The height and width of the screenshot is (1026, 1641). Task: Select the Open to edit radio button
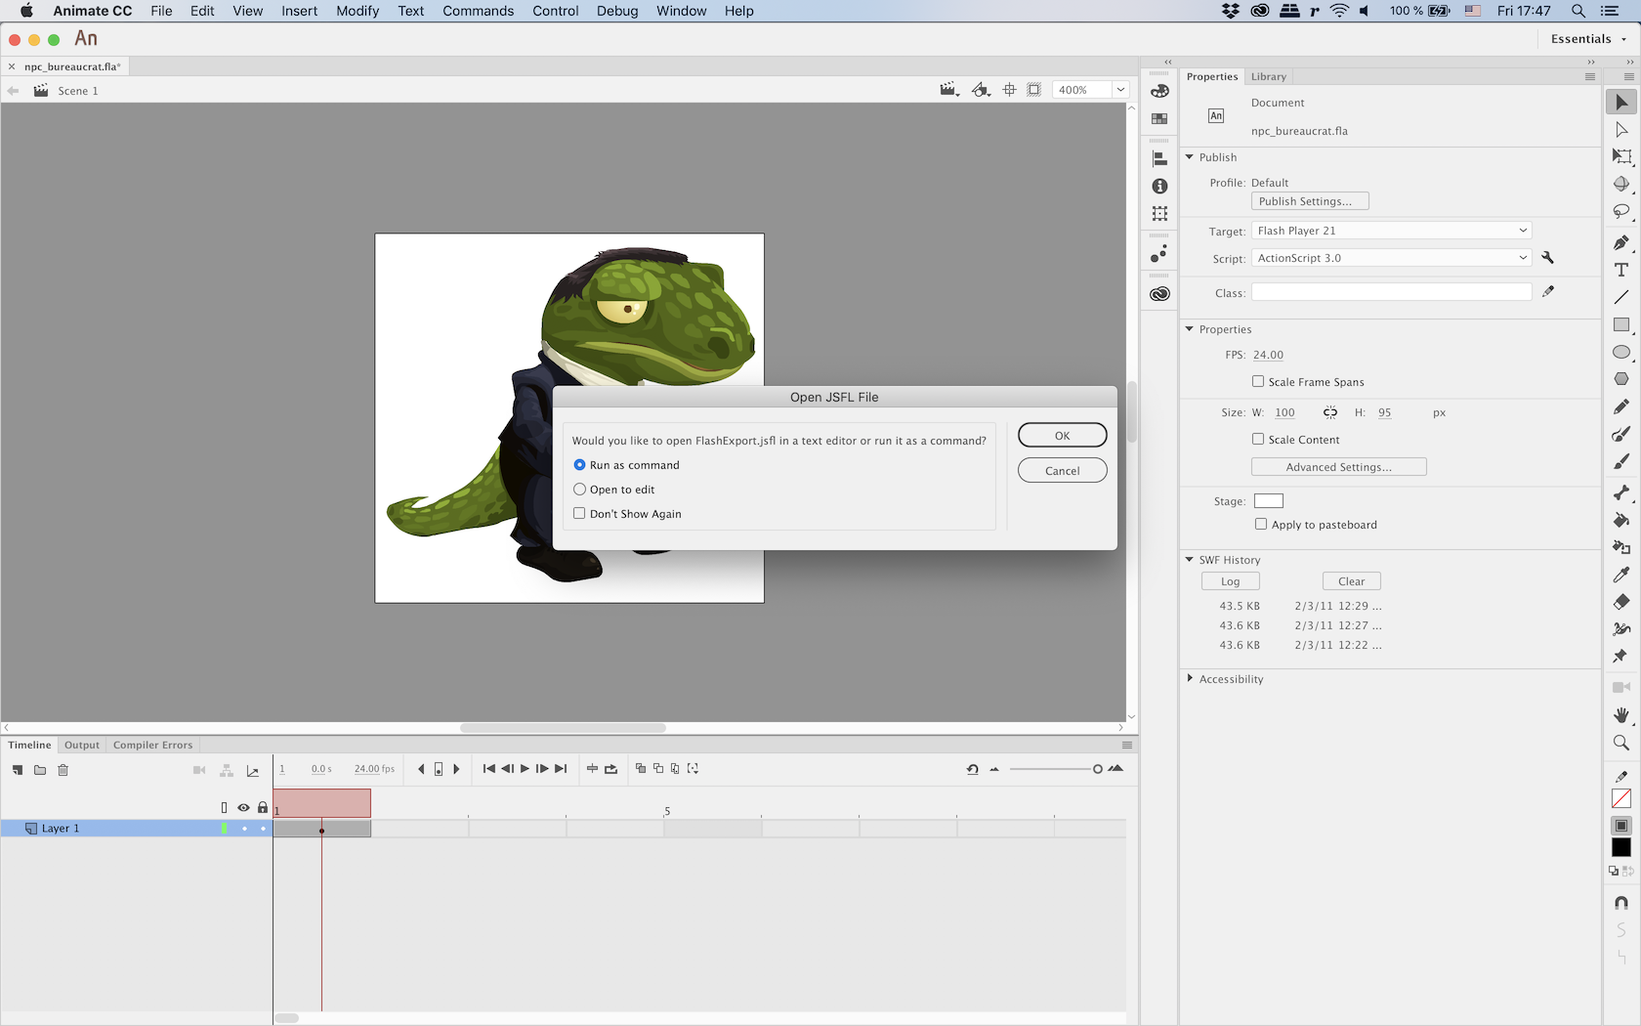point(579,490)
